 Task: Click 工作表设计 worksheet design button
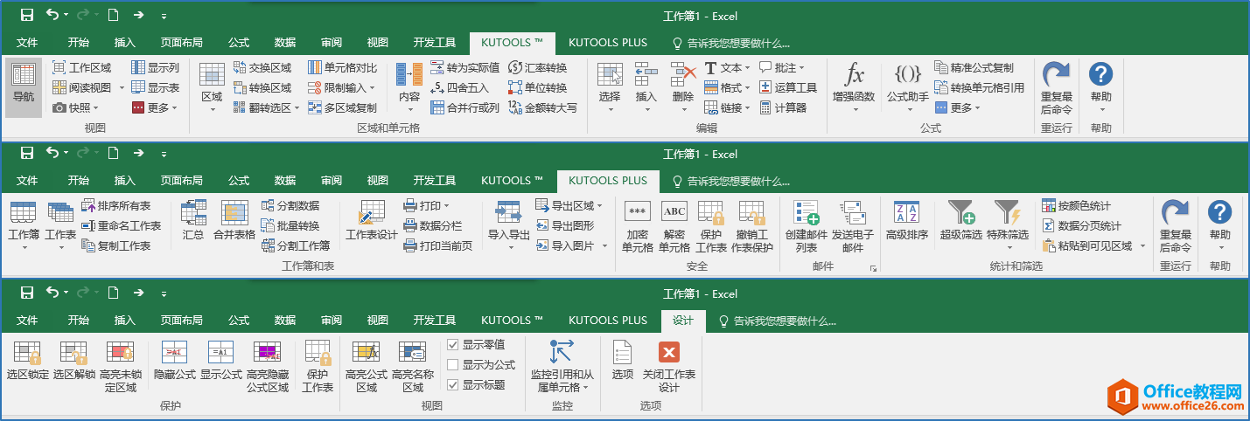coord(372,220)
